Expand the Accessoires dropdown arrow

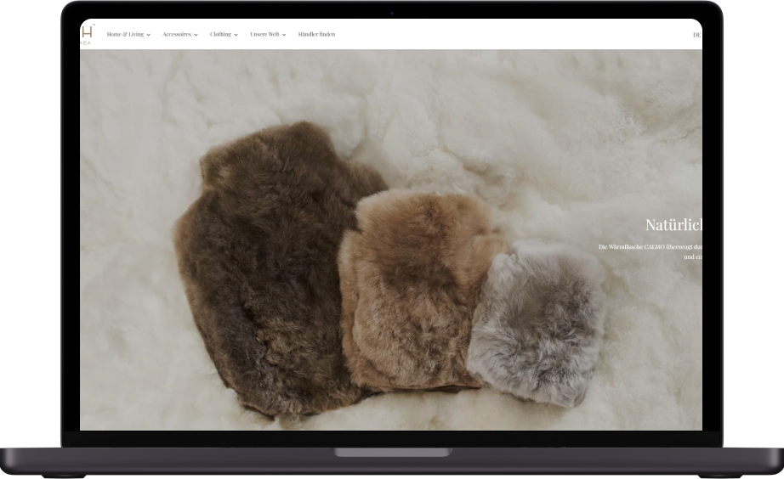coord(196,35)
